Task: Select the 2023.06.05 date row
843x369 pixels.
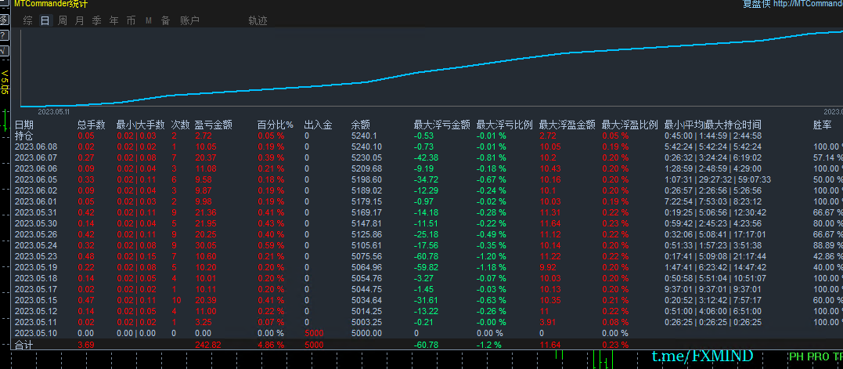Action: (x=35, y=179)
